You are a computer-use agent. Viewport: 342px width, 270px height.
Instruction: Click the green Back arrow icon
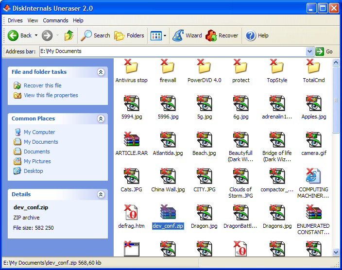tap(13, 35)
